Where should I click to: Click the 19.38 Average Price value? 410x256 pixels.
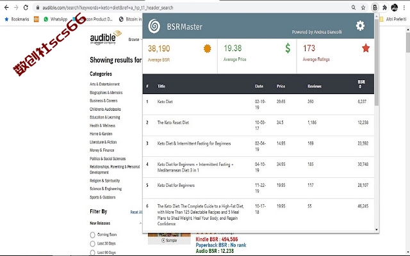tap(233, 48)
